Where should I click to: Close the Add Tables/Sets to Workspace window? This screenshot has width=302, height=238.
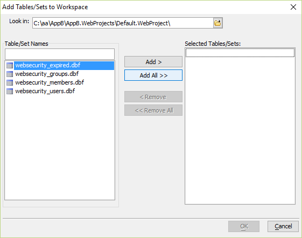[293, 7]
